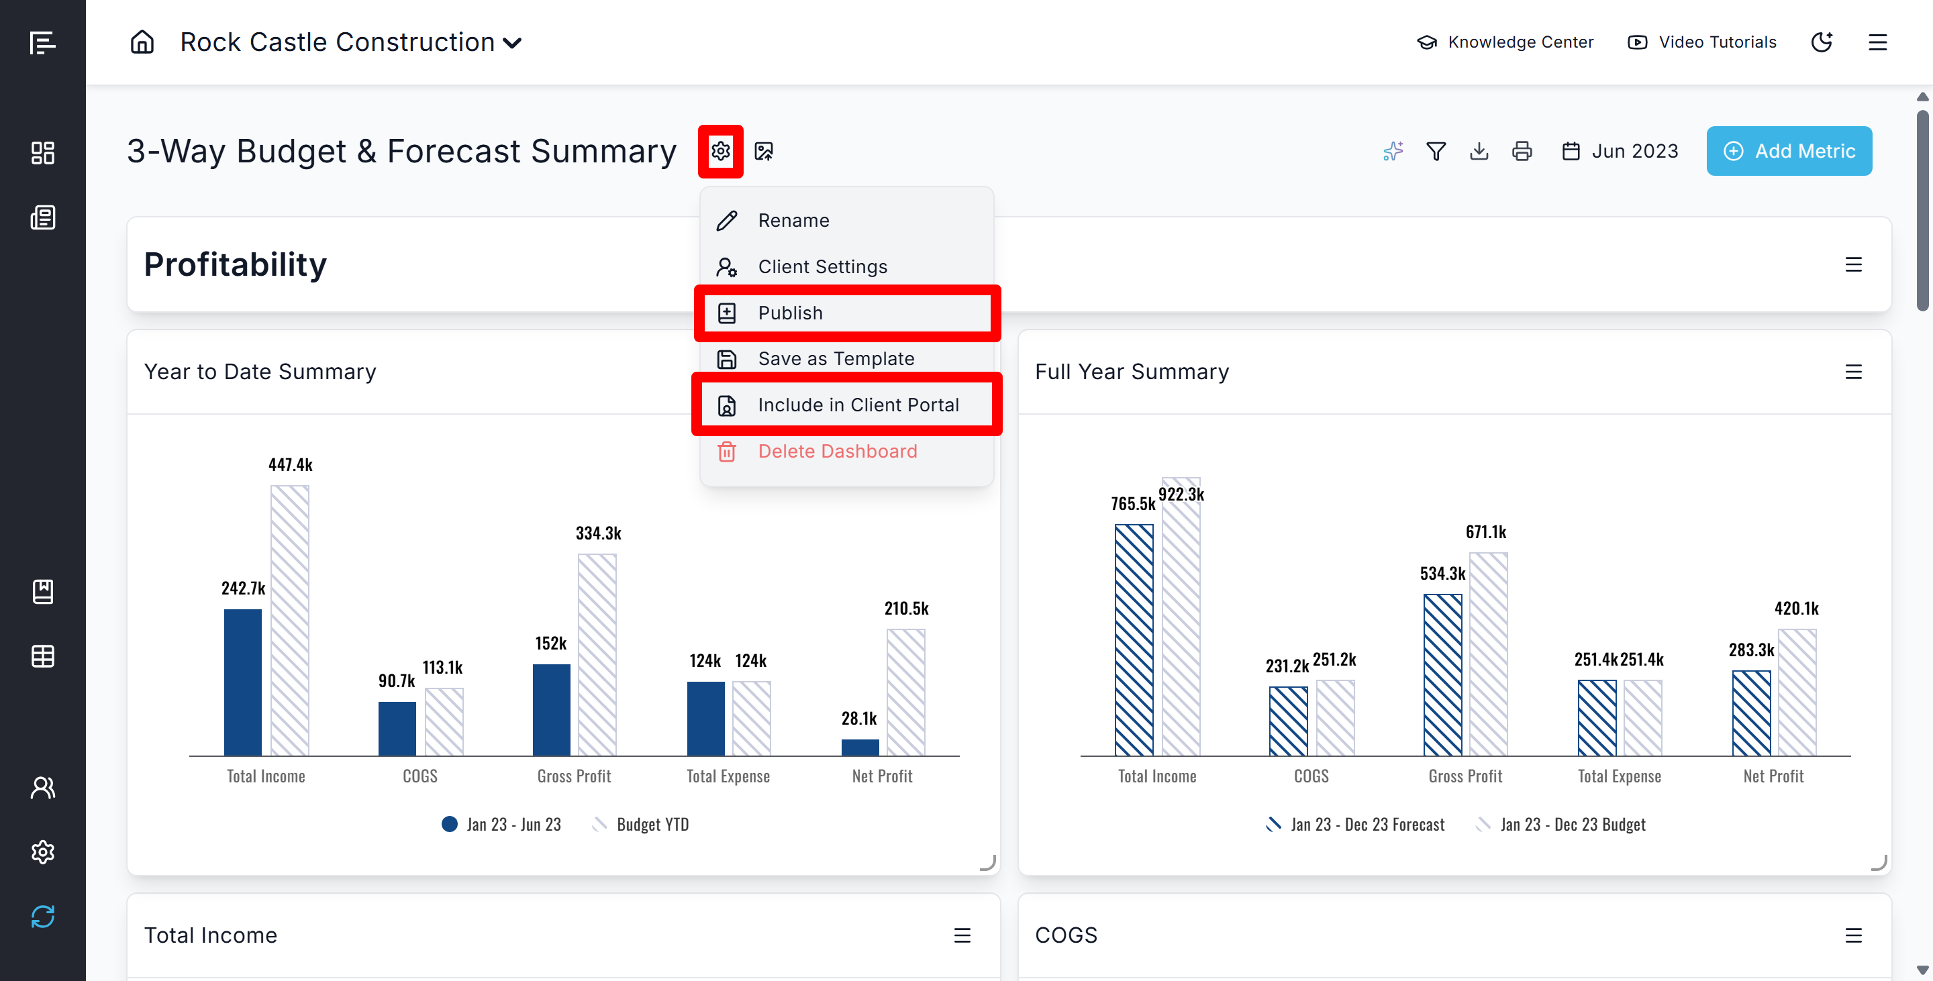
Task: Open the dashboards grid icon in sidebar
Action: point(43,153)
